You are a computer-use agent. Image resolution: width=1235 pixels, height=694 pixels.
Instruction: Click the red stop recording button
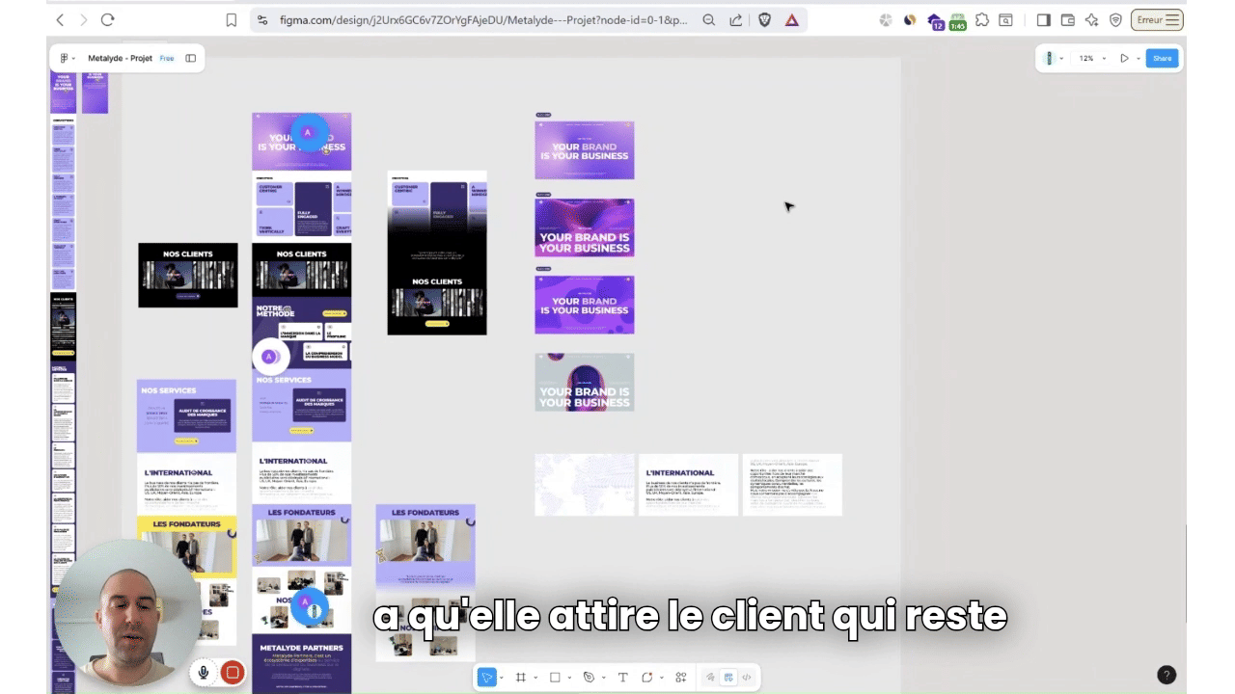pos(232,673)
